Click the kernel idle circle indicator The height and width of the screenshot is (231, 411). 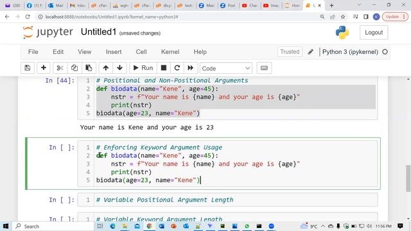point(385,52)
